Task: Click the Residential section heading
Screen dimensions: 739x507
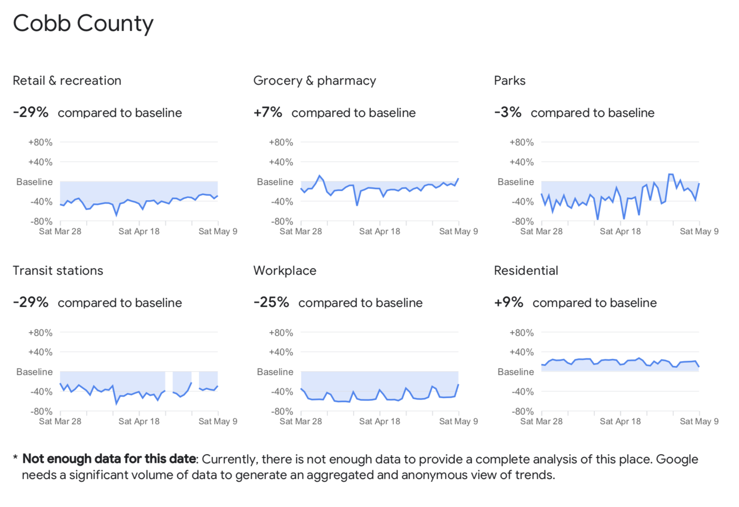Action: (525, 271)
